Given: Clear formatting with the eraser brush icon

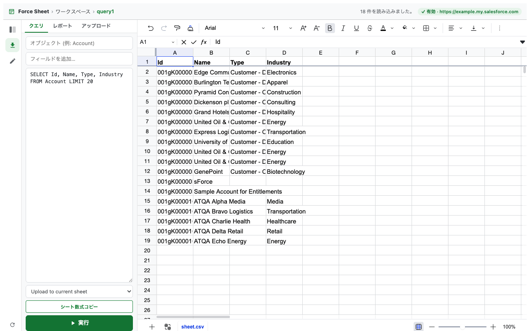Looking at the screenshot, I should tap(190, 28).
